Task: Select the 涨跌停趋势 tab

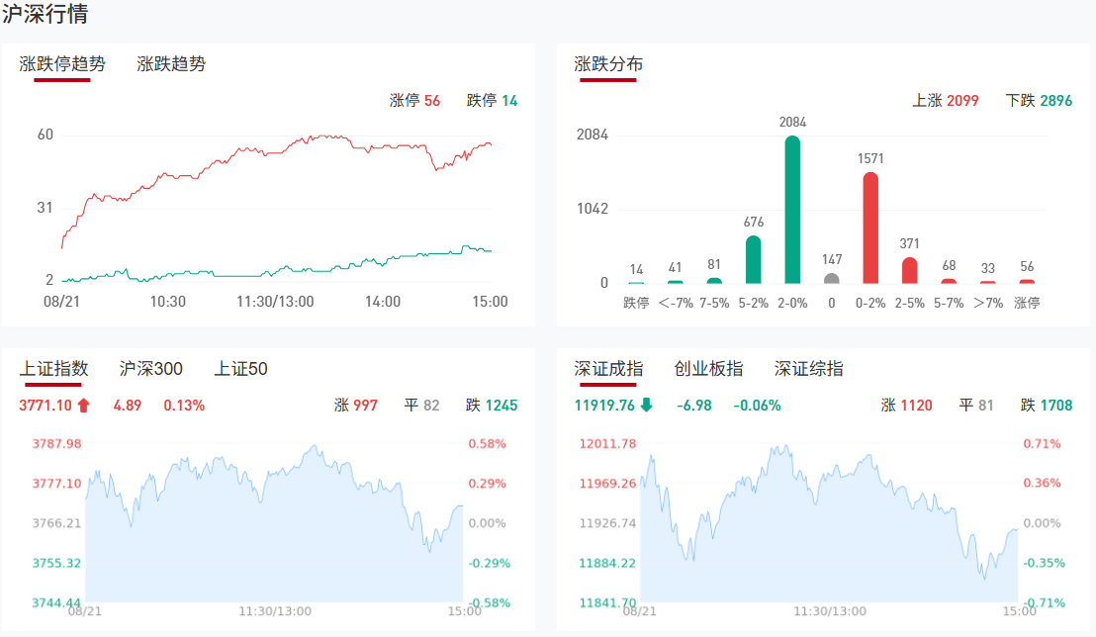Action: (x=62, y=64)
